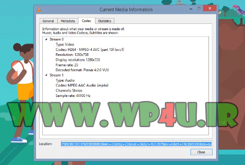Open the Metadata tab
This screenshot has width=245, height=165.
tap(68, 21)
